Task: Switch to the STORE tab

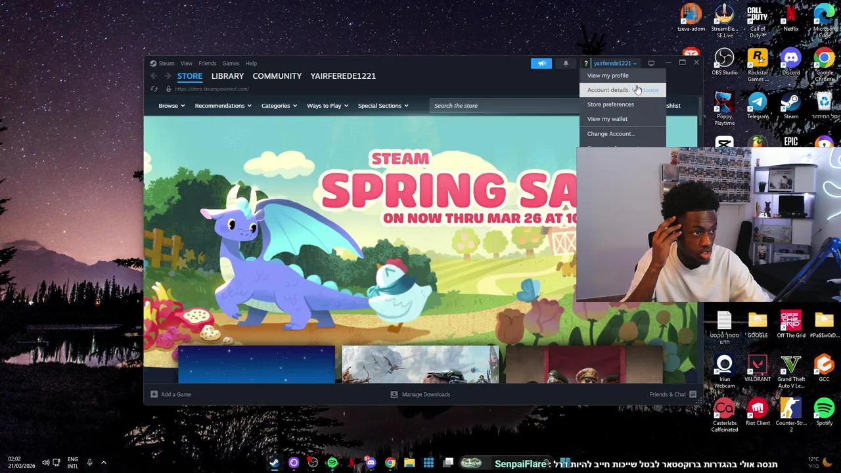Action: pos(190,76)
